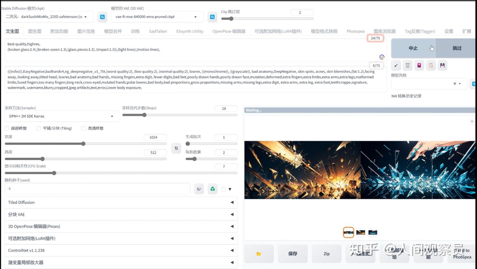
Task: Select the third gallery thumbnail
Action: point(373,232)
